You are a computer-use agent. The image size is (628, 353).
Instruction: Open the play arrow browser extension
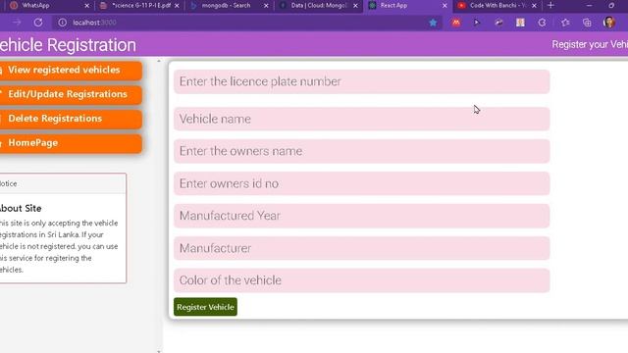tap(477, 23)
